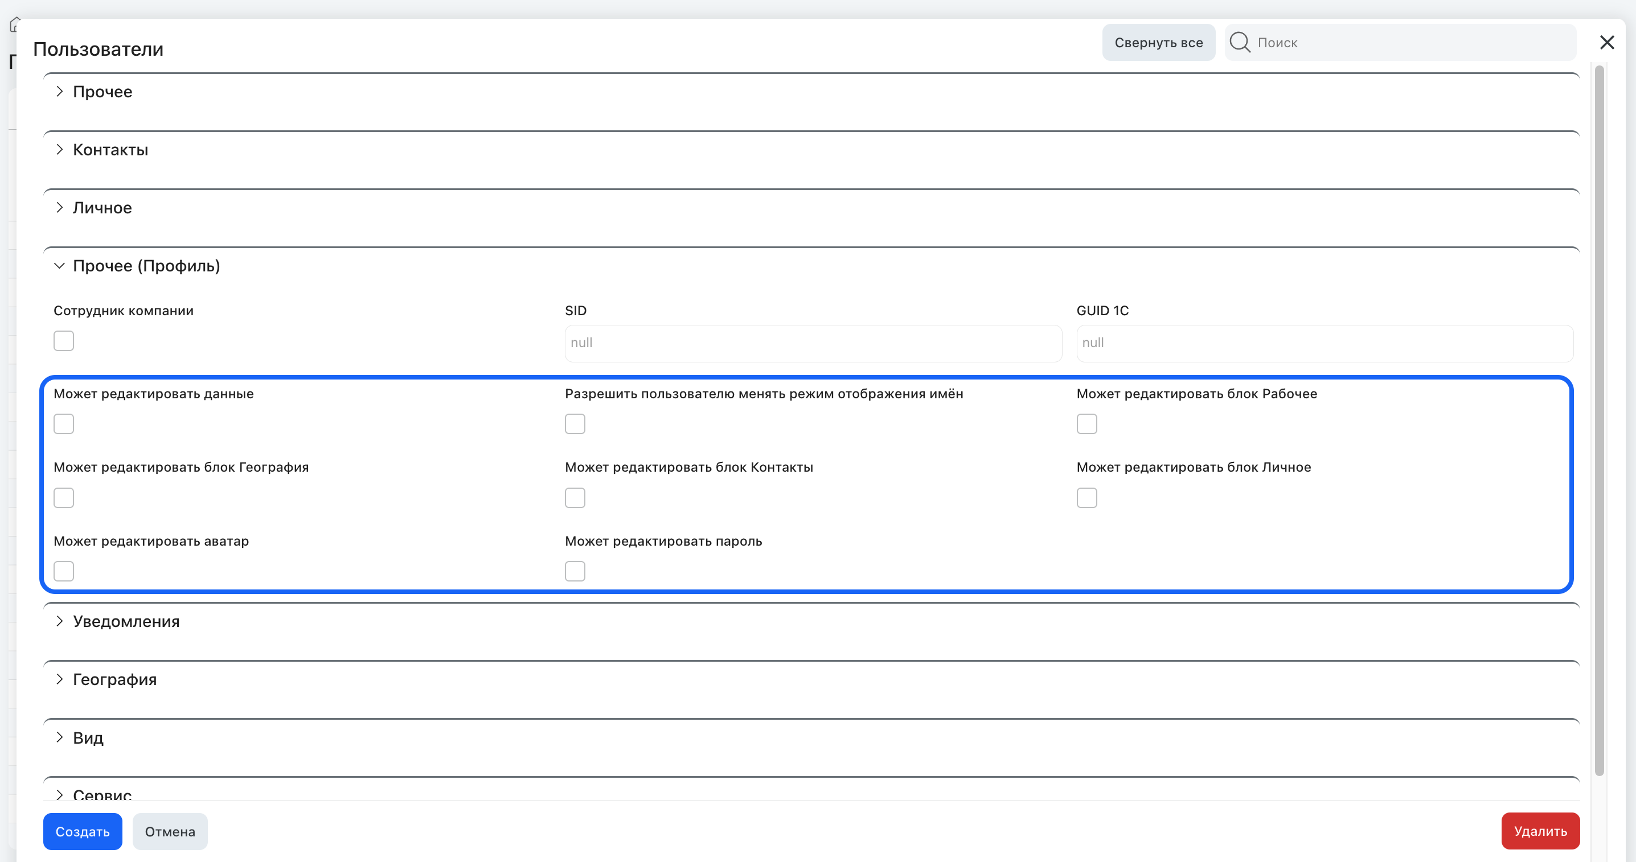Click the GUID 1C field label
This screenshot has width=1636, height=862.
1102,311
